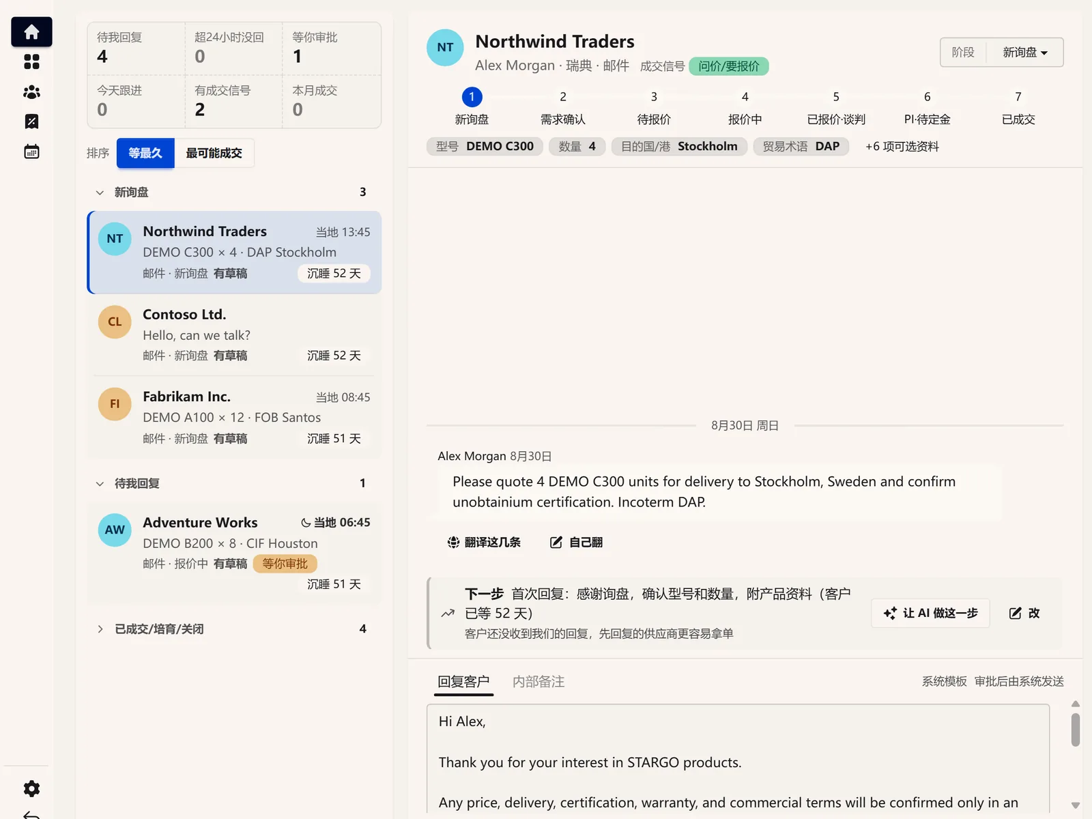Click the reply box scrollbar thumb

[x=1076, y=730]
